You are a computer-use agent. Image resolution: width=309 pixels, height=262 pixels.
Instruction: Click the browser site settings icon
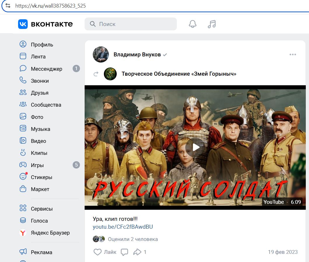8,6
